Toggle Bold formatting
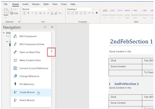Viewport: 155px width, 109px height. [28, 13]
